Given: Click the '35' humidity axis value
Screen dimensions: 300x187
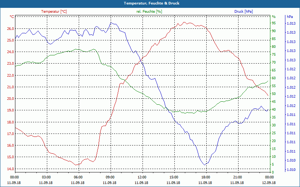Looking at the screenshot, I should [x=274, y=117].
